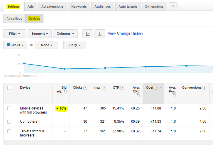Click Tablets with full browsers label

(x=32, y=133)
